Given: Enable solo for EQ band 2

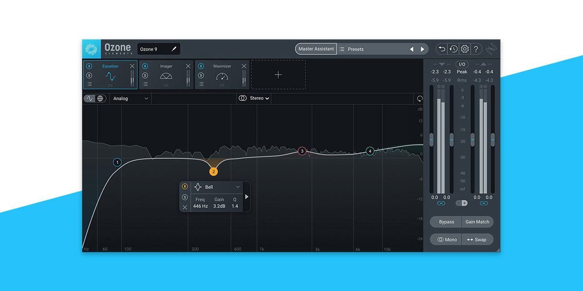Looking at the screenshot, I should (185, 196).
